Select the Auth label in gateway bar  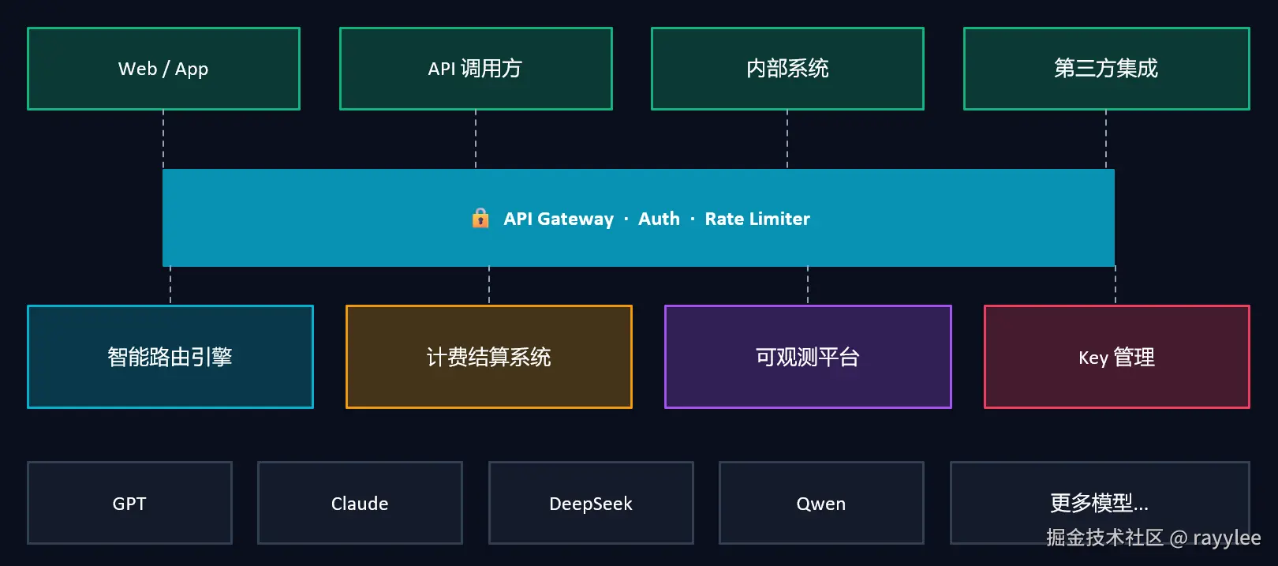click(659, 219)
